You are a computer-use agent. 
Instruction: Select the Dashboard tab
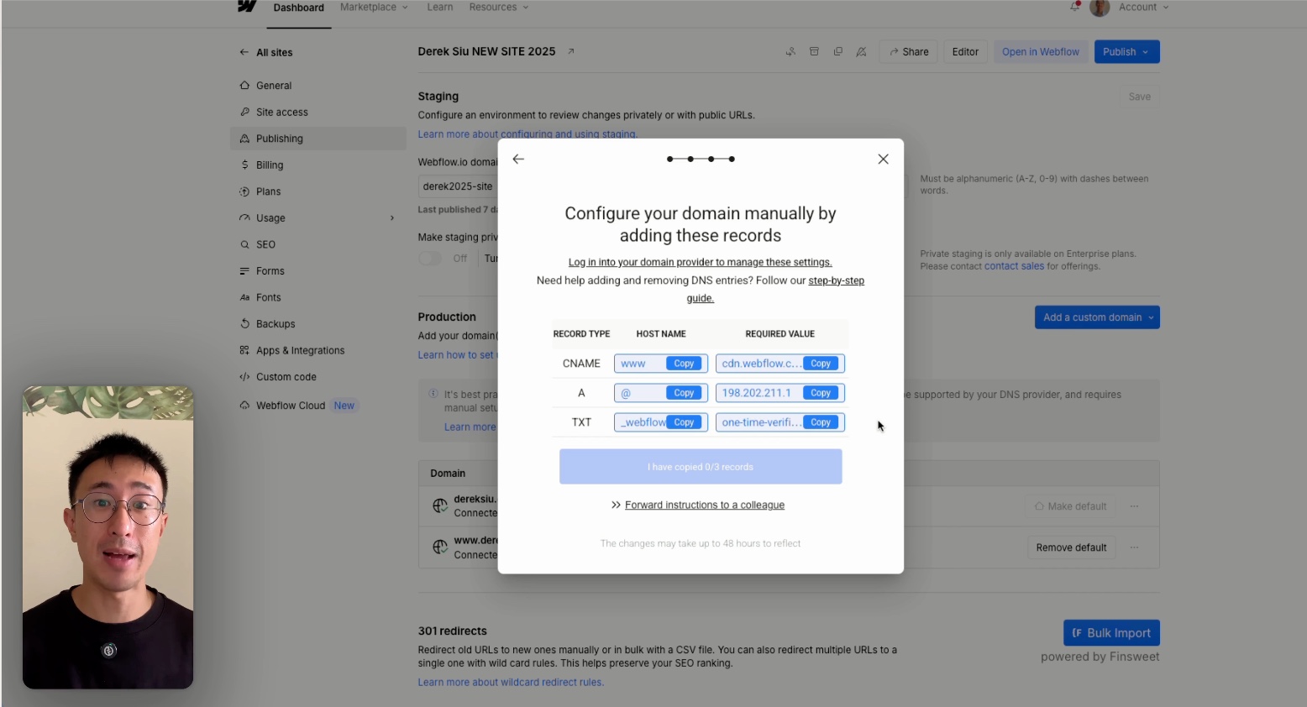click(x=298, y=8)
